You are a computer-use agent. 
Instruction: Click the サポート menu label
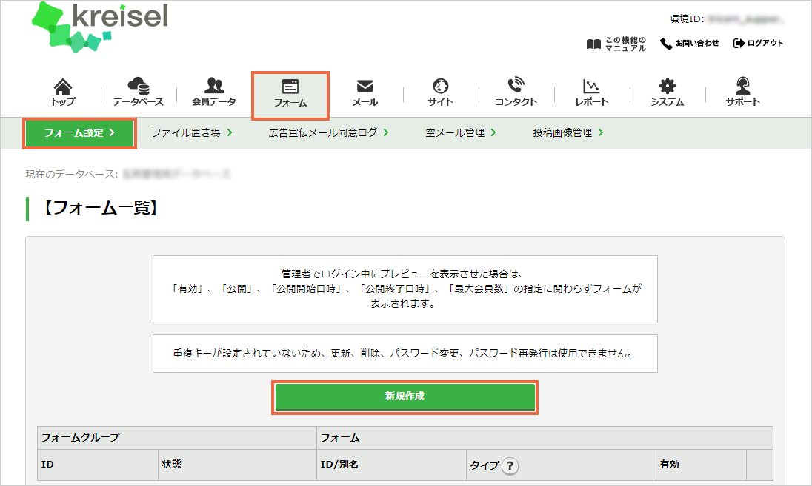tap(742, 102)
